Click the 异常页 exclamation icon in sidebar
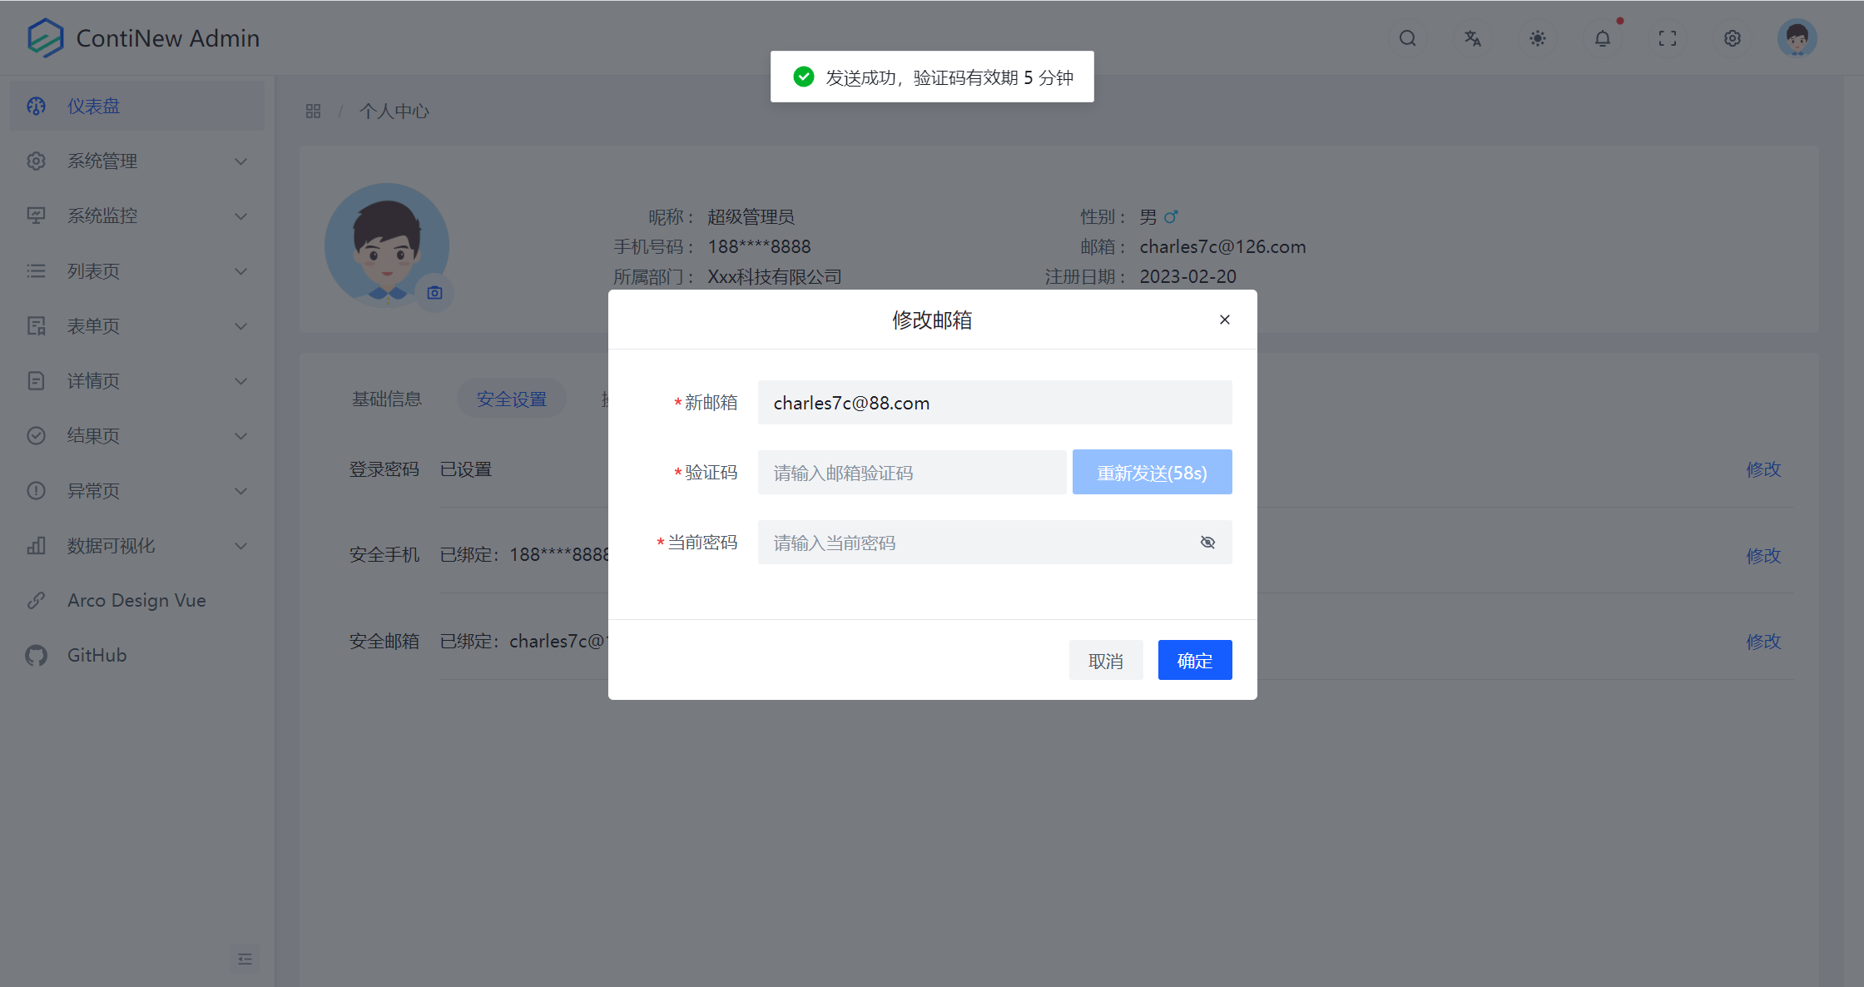Screen dimensions: 1864x987 (36, 491)
